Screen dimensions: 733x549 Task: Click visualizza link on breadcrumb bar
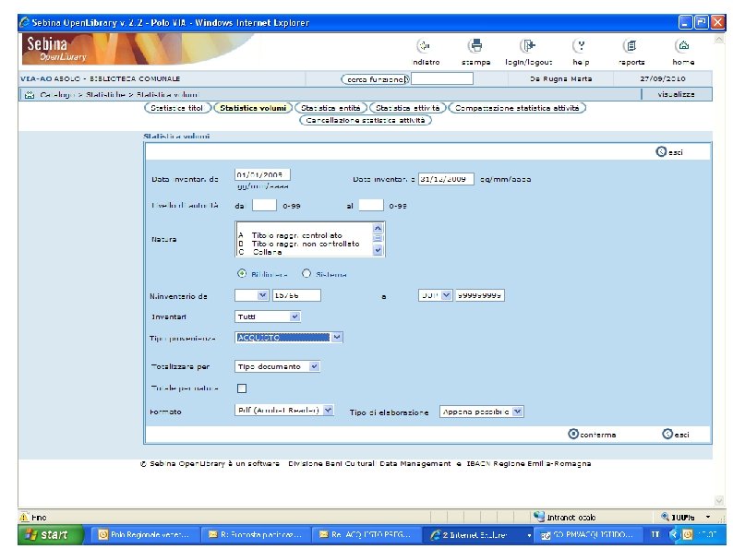tap(676, 94)
